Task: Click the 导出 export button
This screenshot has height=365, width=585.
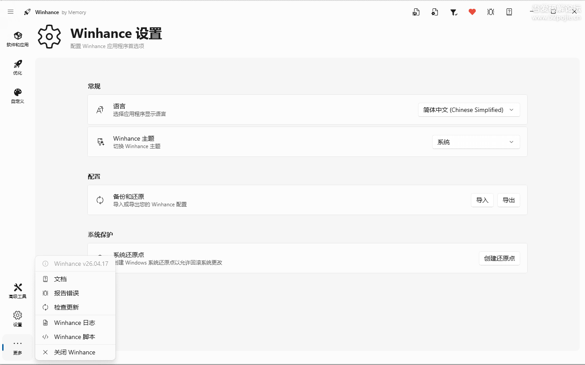Action: pos(508,200)
